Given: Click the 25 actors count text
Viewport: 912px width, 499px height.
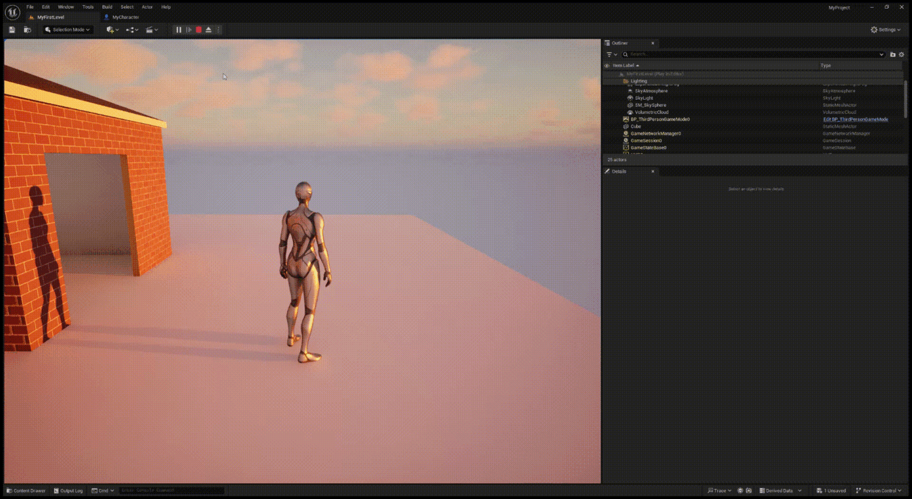Looking at the screenshot, I should (x=616, y=159).
